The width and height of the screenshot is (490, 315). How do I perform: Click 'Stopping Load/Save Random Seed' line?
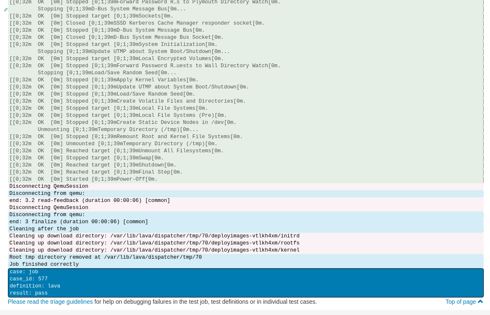(245, 73)
